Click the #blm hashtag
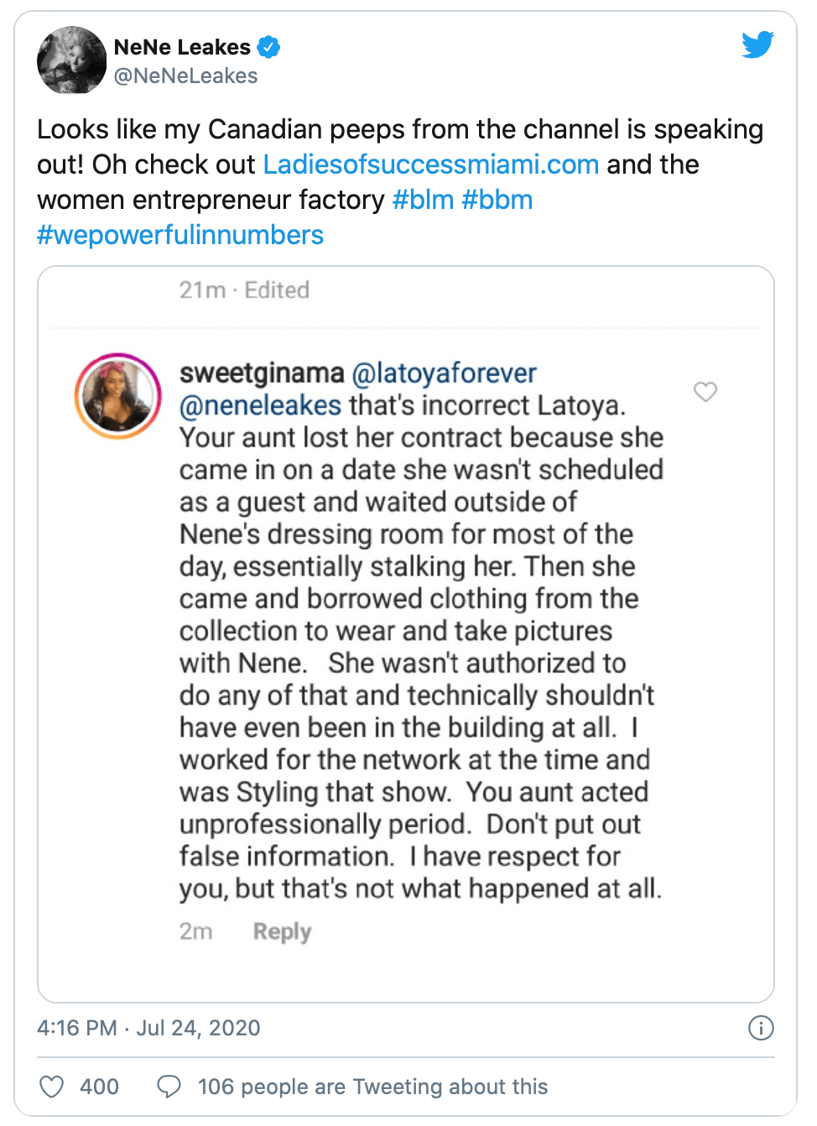This screenshot has width=817, height=1126. [x=423, y=200]
